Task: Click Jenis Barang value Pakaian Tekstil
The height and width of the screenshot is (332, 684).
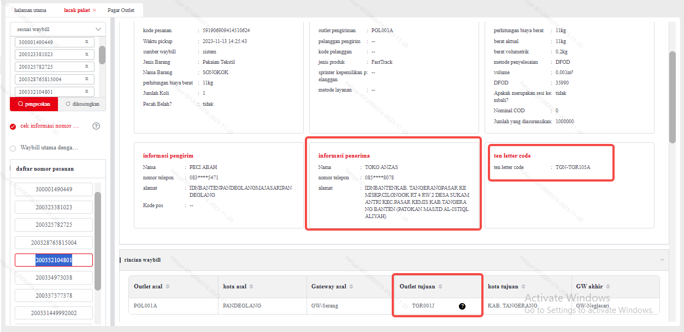Action: pos(219,62)
